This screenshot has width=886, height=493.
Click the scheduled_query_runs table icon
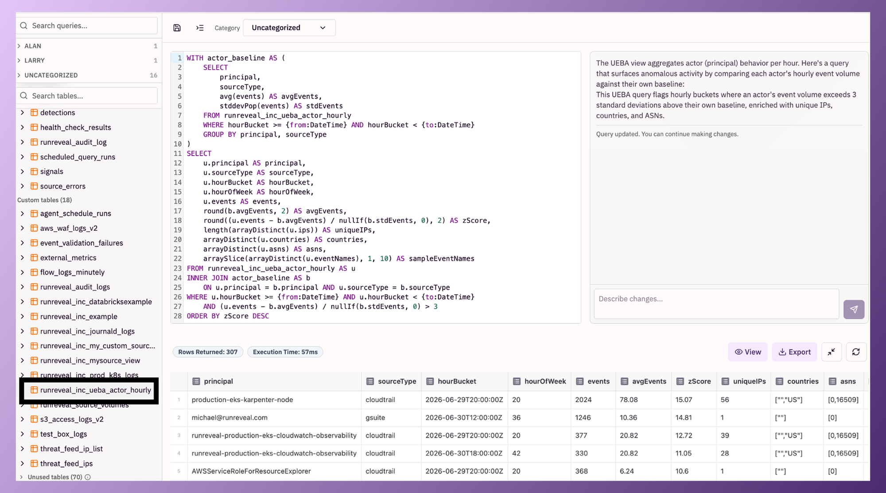point(34,157)
